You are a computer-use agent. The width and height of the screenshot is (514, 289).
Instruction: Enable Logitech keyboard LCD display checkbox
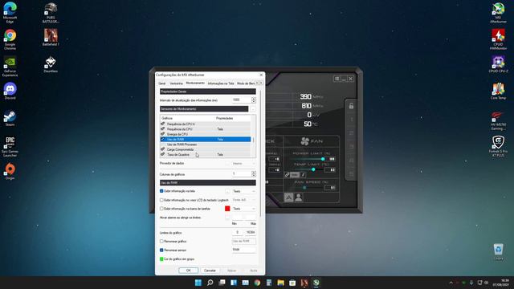pos(161,200)
